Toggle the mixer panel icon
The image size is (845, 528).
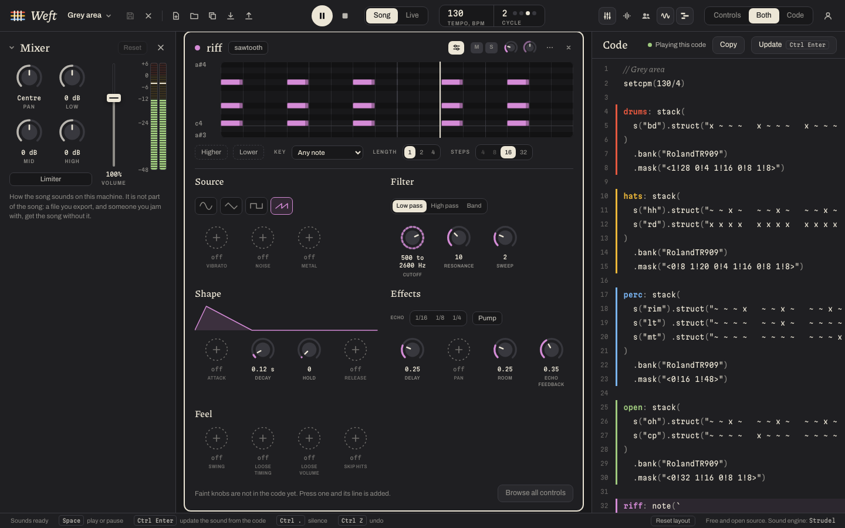click(x=607, y=16)
